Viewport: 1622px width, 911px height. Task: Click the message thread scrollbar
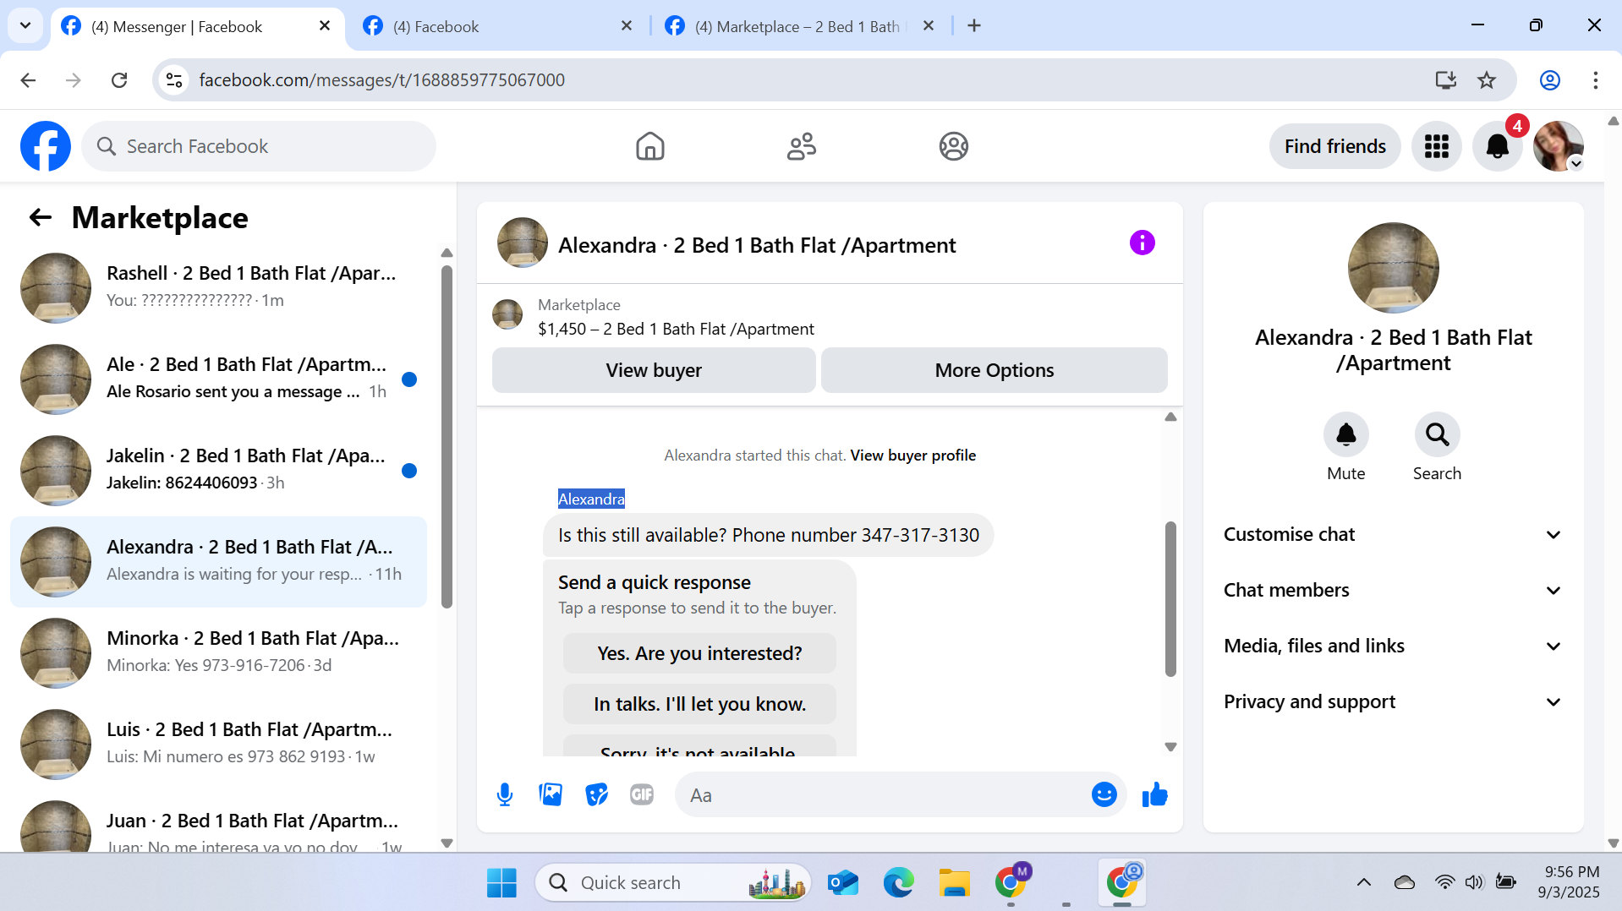point(1170,598)
